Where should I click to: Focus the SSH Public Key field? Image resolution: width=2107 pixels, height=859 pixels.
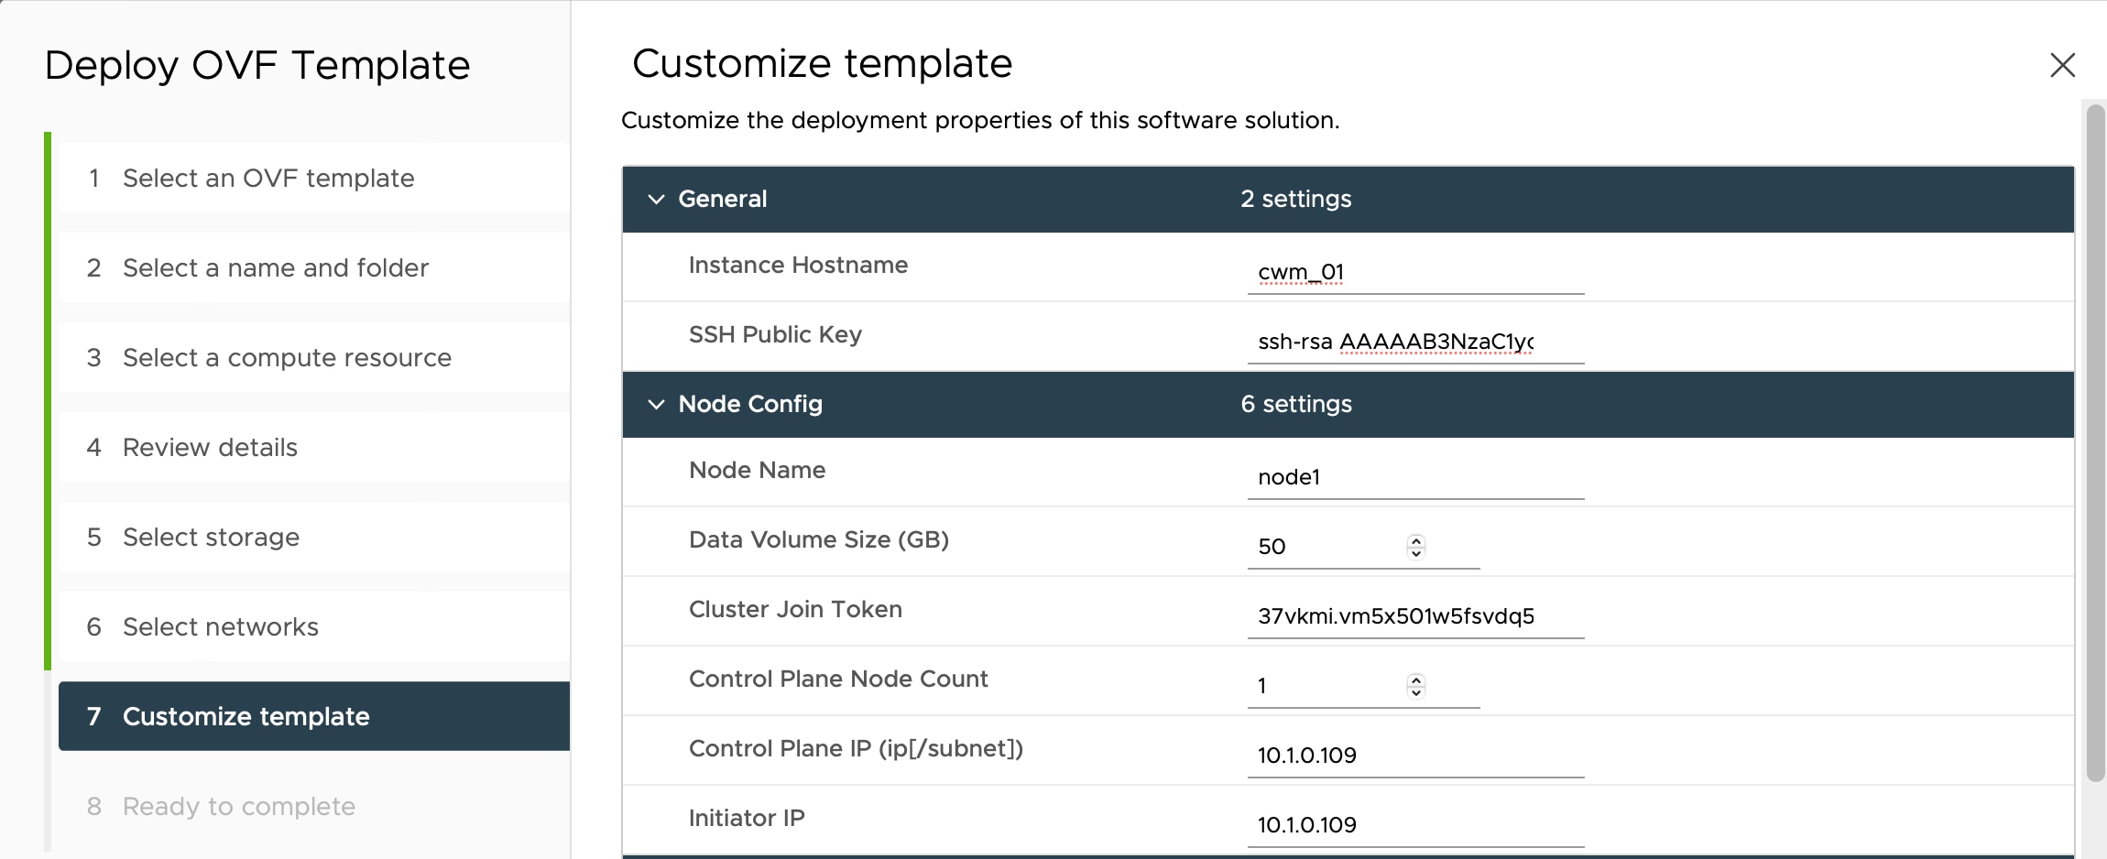point(1414,342)
